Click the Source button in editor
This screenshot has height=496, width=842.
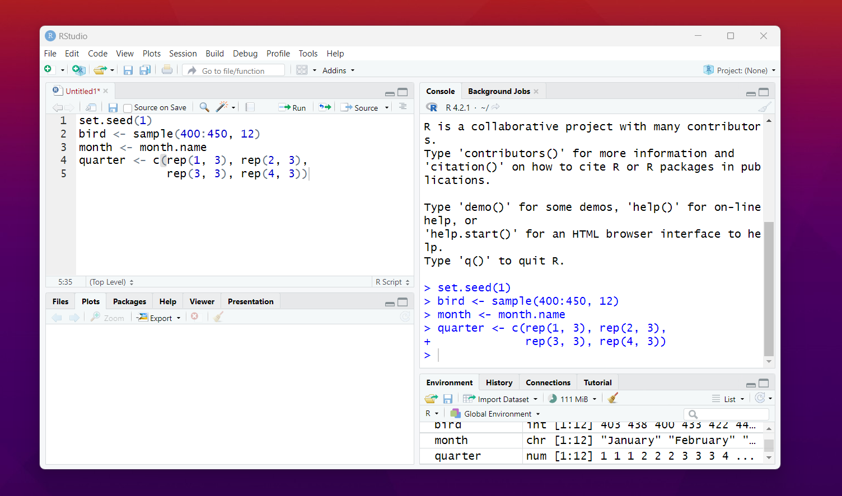pos(360,107)
